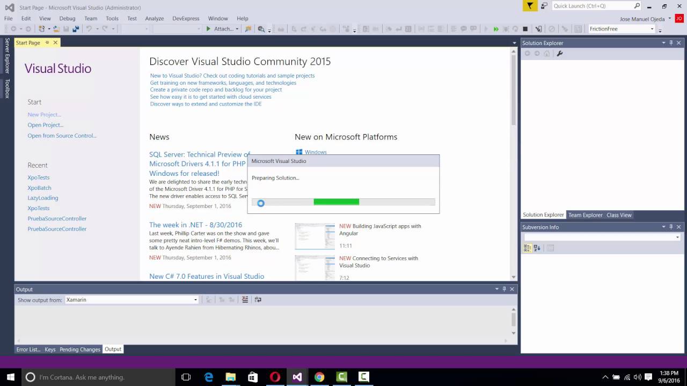Click the black Stop square icon
The image size is (687, 386).
(525, 29)
